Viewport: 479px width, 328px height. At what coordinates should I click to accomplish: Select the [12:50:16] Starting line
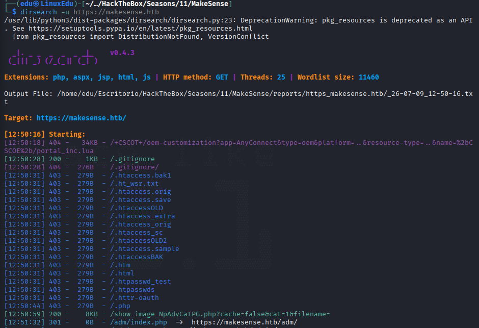pyautogui.click(x=45, y=135)
